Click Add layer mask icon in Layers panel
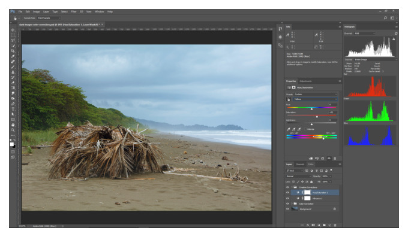Viewport: 408px width, 237px height. coord(313,225)
